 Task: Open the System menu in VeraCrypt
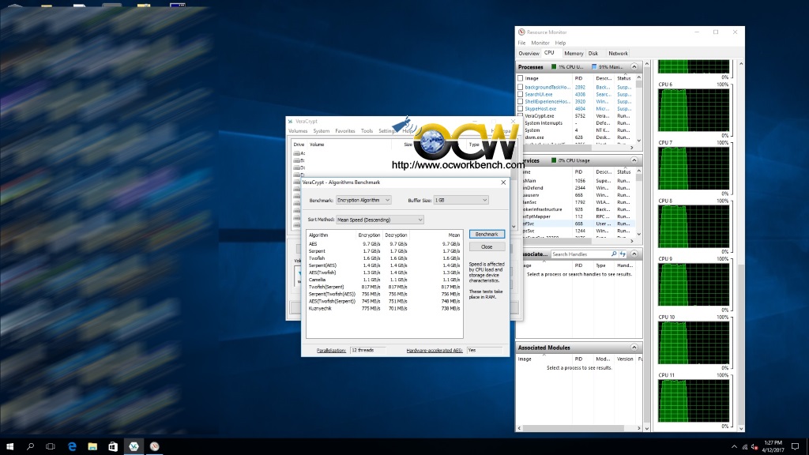[x=321, y=131]
